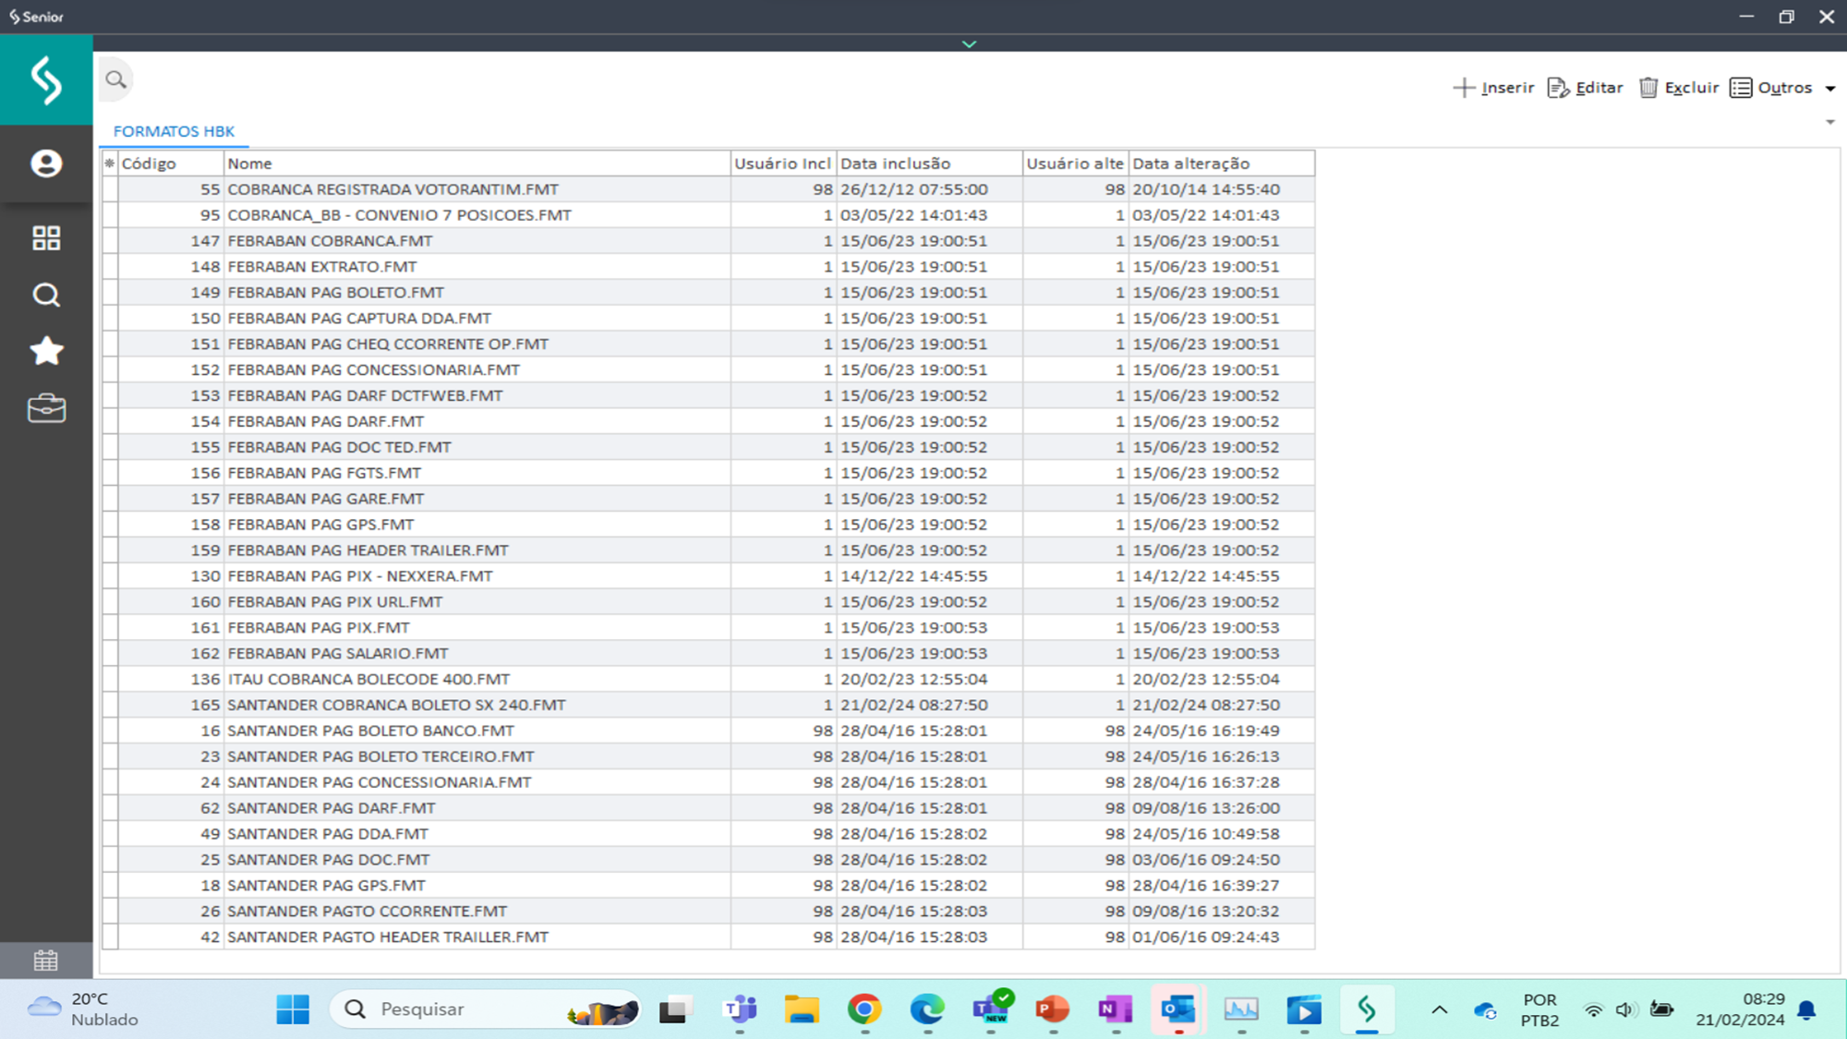Open favorites star icon in sidebar
Image resolution: width=1847 pixels, height=1039 pixels.
point(46,351)
